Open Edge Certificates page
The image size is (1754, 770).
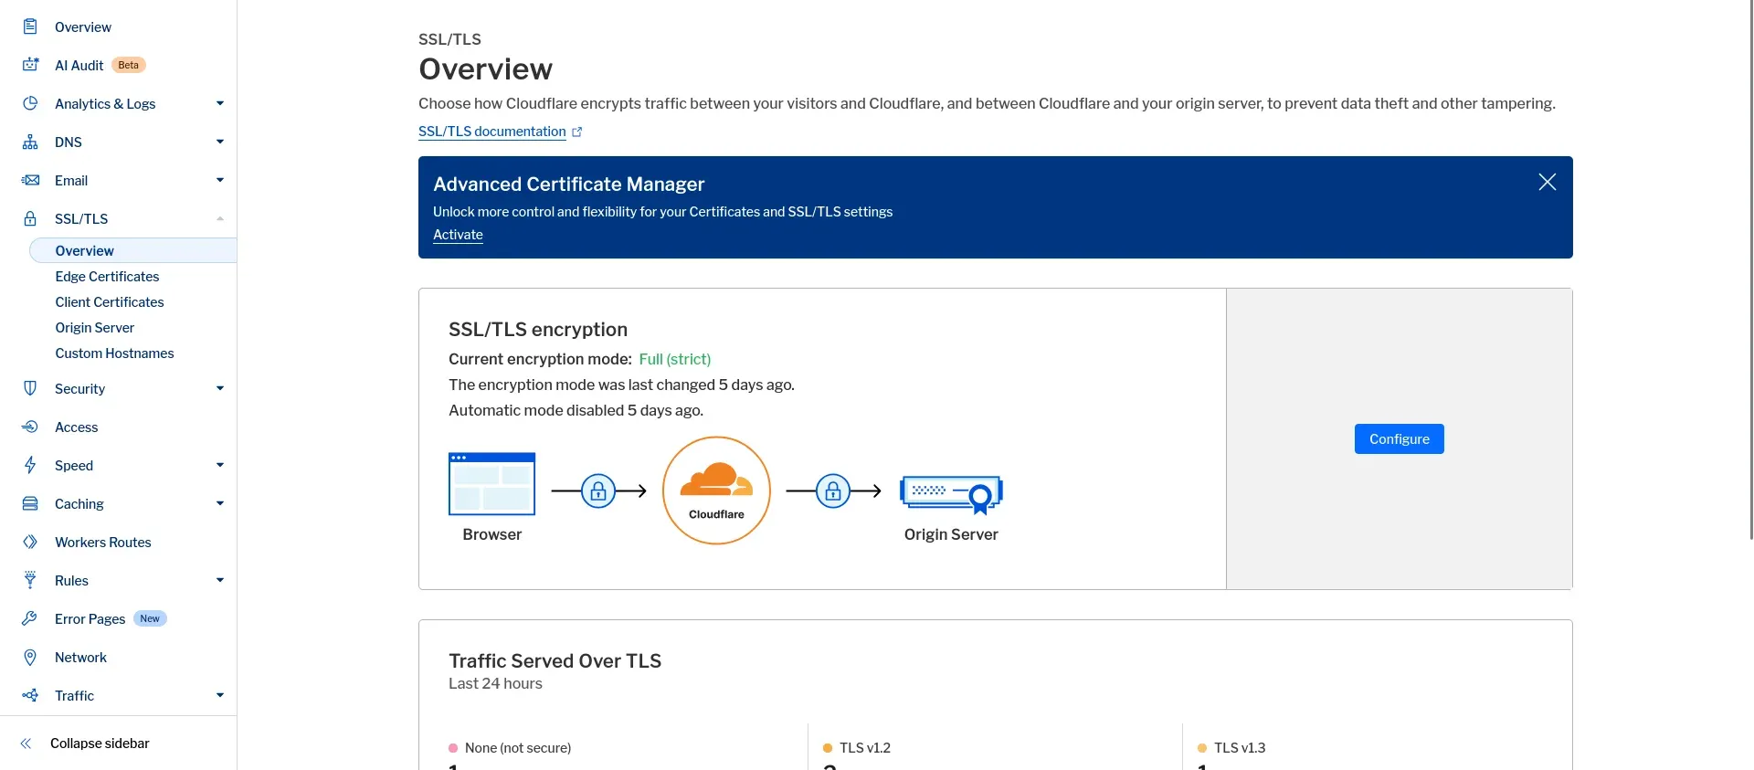pos(107,276)
